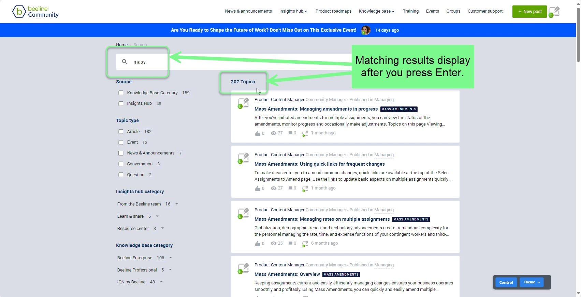The height and width of the screenshot is (297, 581).
Task: Click Managing category link on first result
Action: click(x=384, y=100)
